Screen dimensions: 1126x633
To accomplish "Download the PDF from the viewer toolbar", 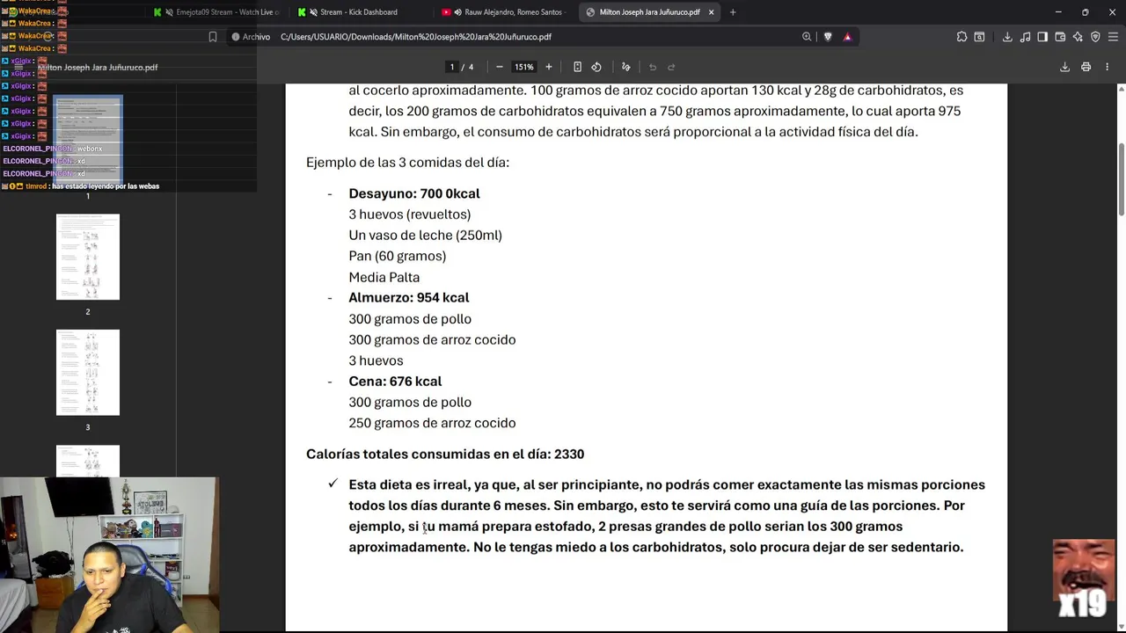I will [x=1064, y=67].
